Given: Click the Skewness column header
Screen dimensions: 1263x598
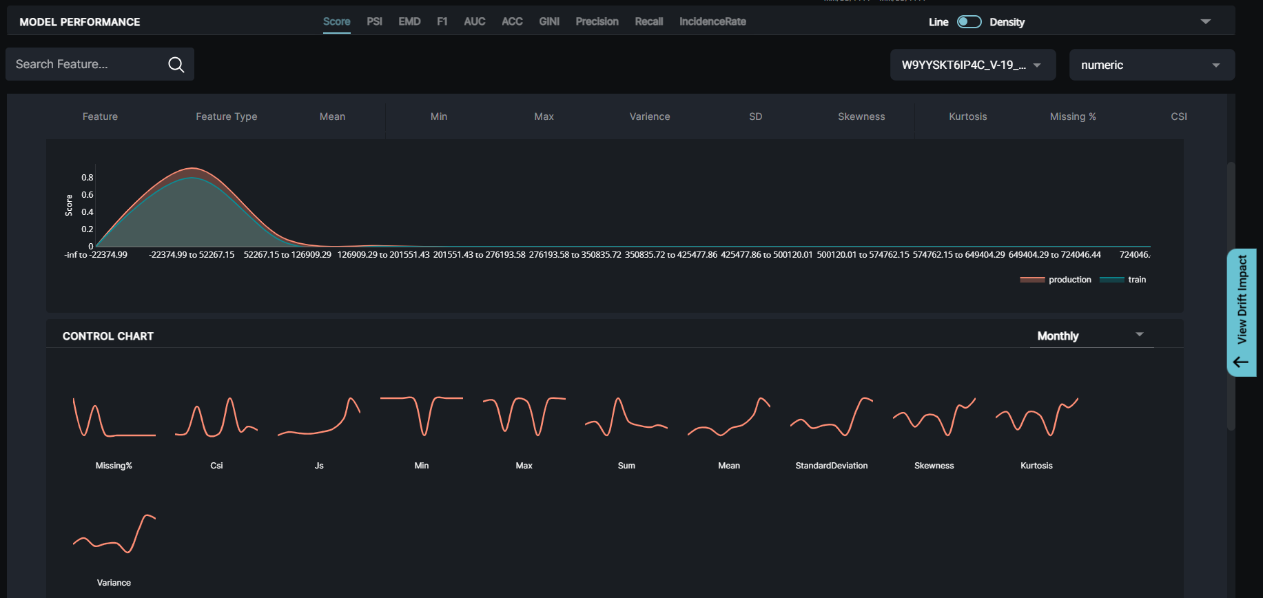Looking at the screenshot, I should click(861, 116).
